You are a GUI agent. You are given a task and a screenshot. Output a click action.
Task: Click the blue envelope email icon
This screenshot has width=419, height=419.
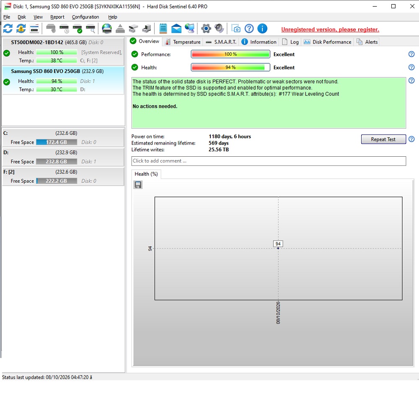point(176,28)
